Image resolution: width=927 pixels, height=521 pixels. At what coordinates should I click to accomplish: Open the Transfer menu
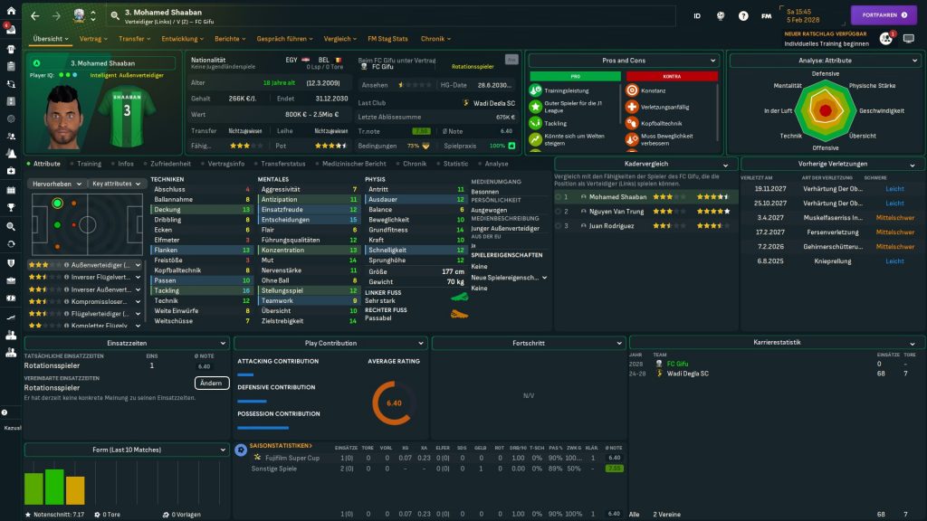click(134, 39)
